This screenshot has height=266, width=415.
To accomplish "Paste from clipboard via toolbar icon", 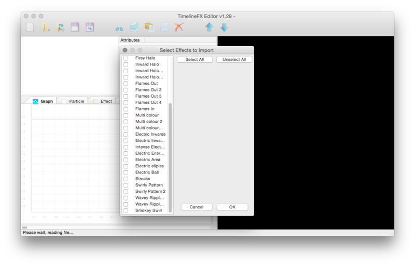I will coord(149,27).
